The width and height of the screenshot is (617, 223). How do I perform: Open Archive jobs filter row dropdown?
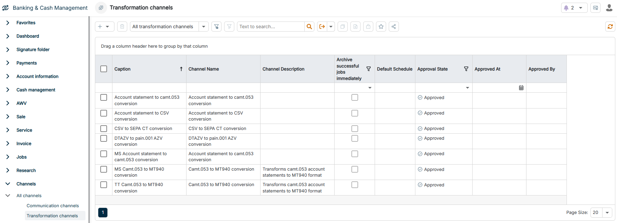tap(370, 88)
